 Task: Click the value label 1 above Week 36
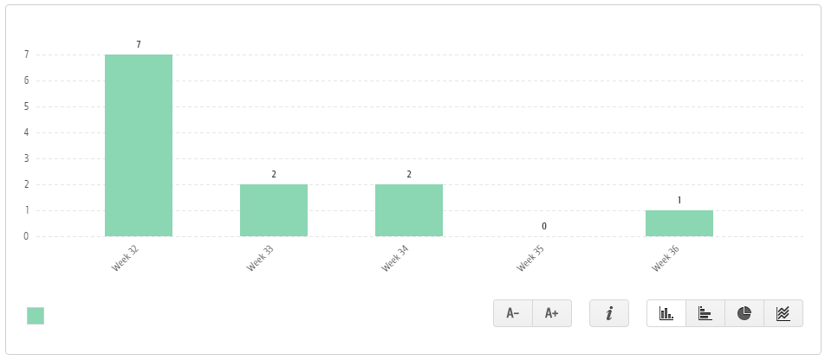click(679, 200)
